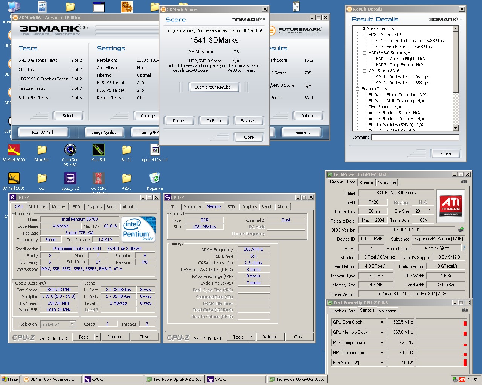Switch to Graphics Card tab in lower GPU-Z window
The height and width of the screenshot is (385, 482).
(343, 311)
